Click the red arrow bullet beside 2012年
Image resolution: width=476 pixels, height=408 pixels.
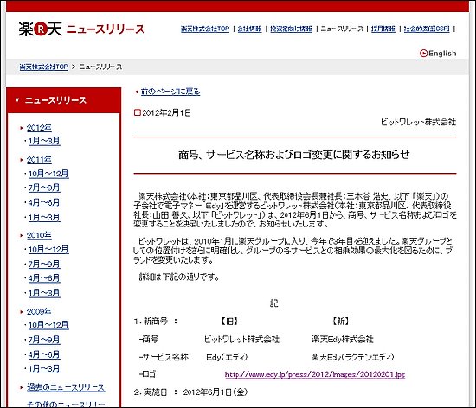pos(22,128)
